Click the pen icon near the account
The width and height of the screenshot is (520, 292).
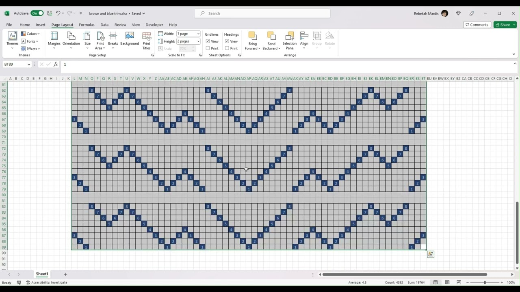tap(472, 13)
